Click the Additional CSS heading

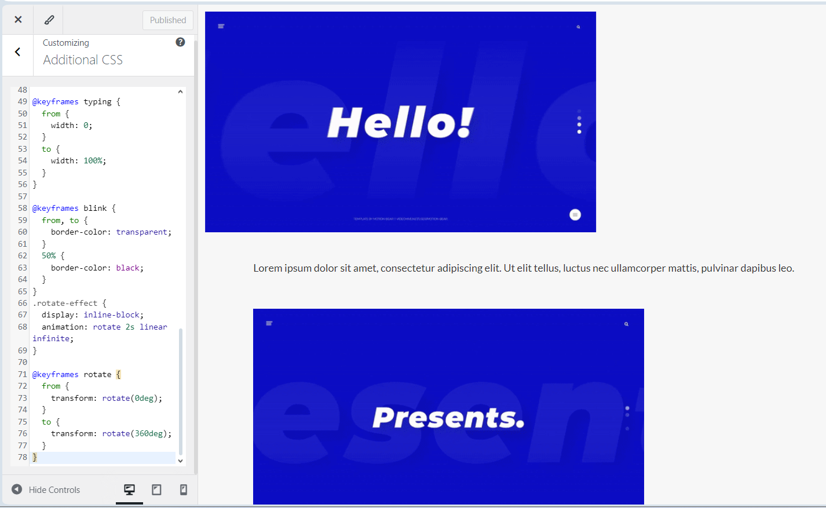(x=83, y=60)
